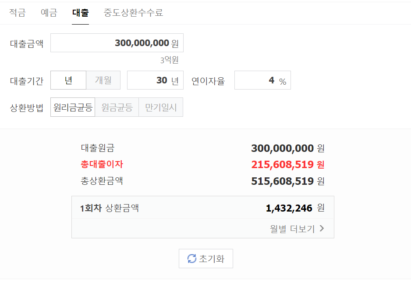
Task: Select 년 as the loan period unit
Action: [68, 80]
